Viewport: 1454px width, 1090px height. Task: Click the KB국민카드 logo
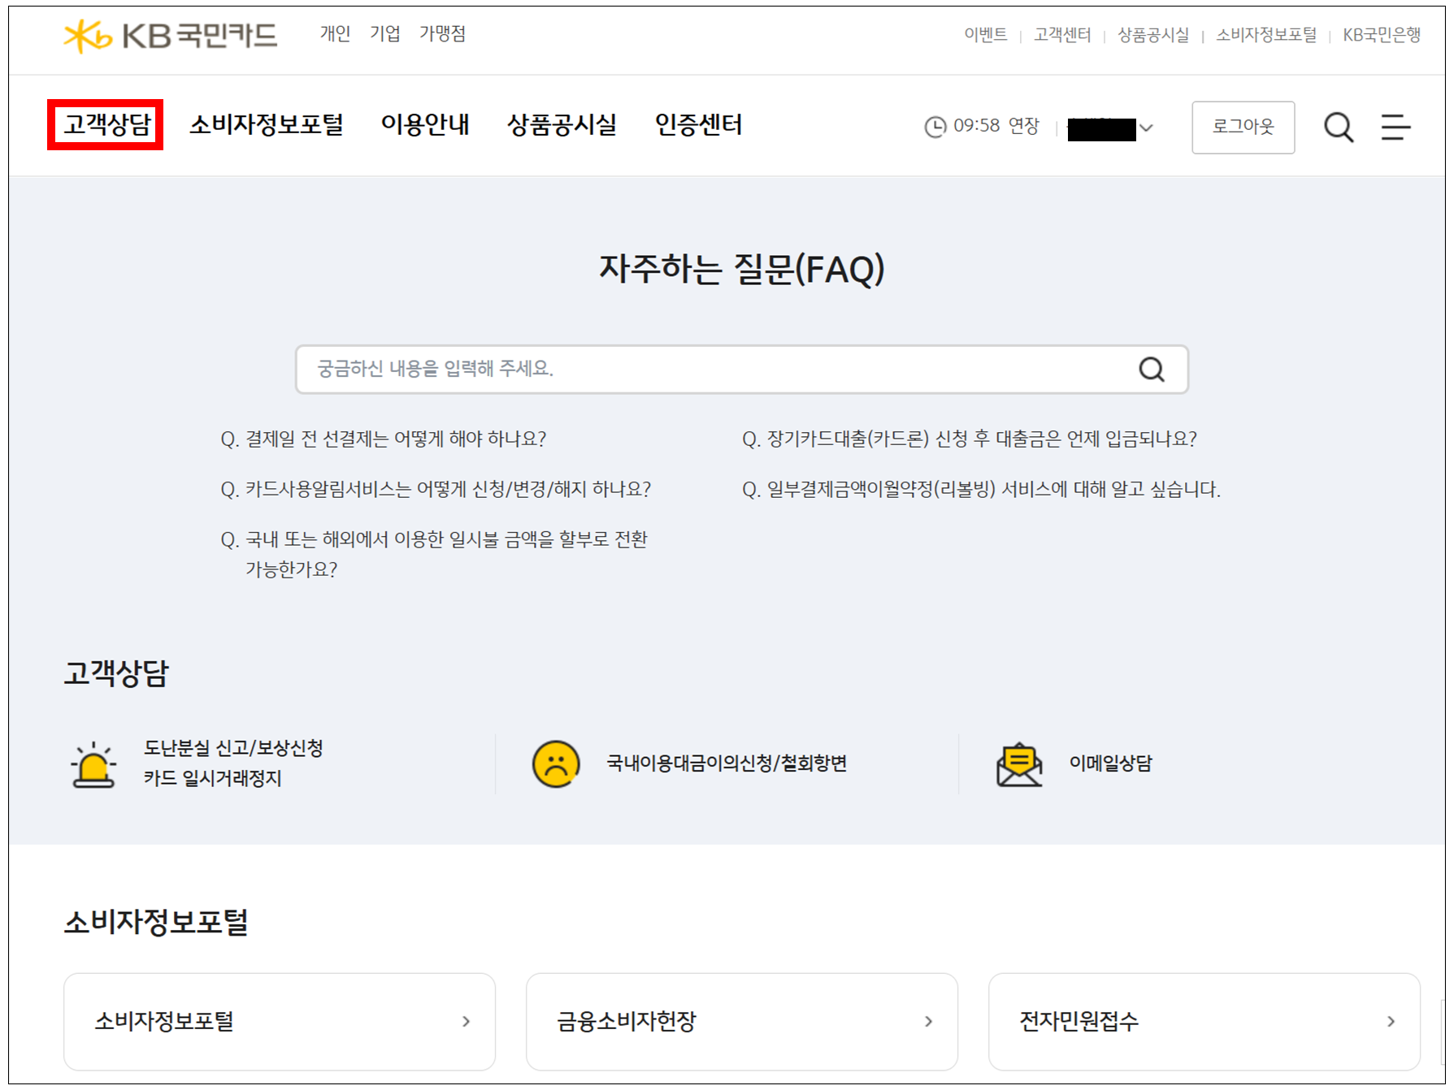170,36
